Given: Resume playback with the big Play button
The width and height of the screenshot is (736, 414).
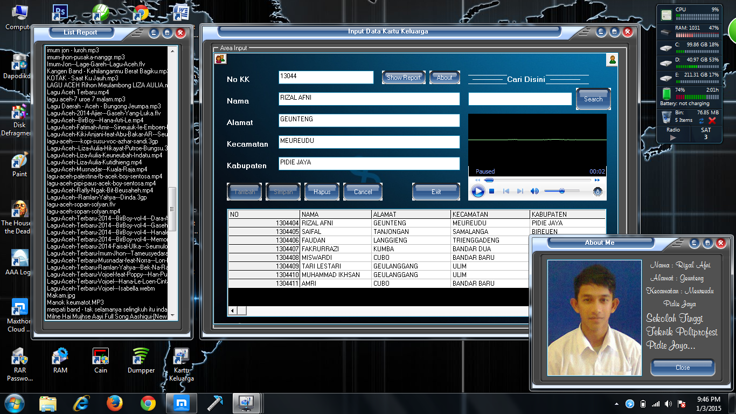Looking at the screenshot, I should pyautogui.click(x=478, y=191).
